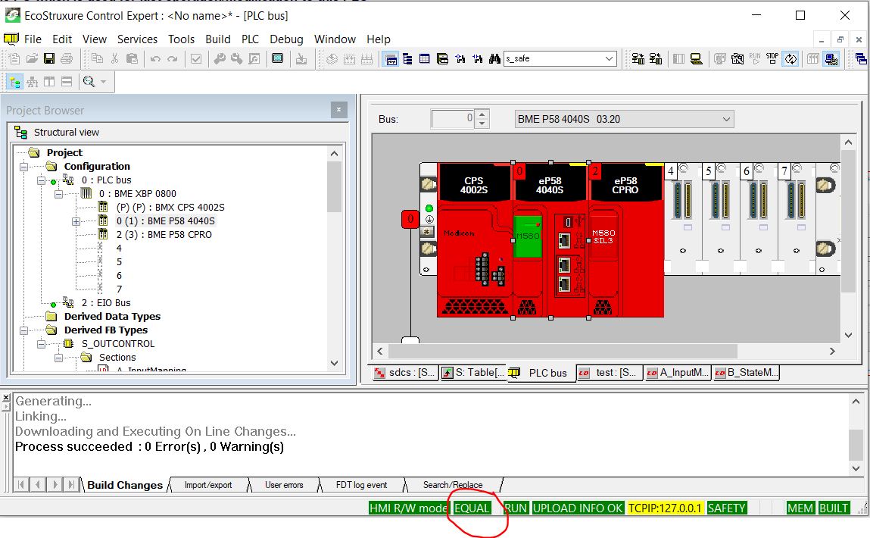
Task: Click the EQUAL status bar indicator
Action: (472, 508)
